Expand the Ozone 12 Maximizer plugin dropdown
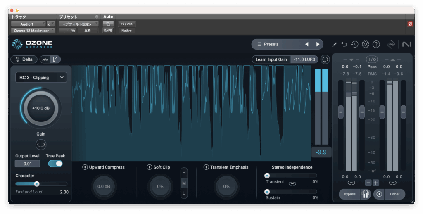The height and width of the screenshot is (214, 423). pos(32,31)
